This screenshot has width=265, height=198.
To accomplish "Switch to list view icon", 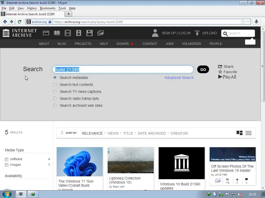I will click(x=248, y=133).
